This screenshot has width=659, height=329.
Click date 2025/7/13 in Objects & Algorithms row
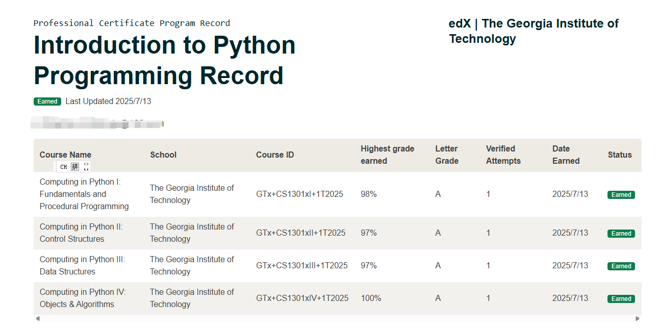coord(570,298)
